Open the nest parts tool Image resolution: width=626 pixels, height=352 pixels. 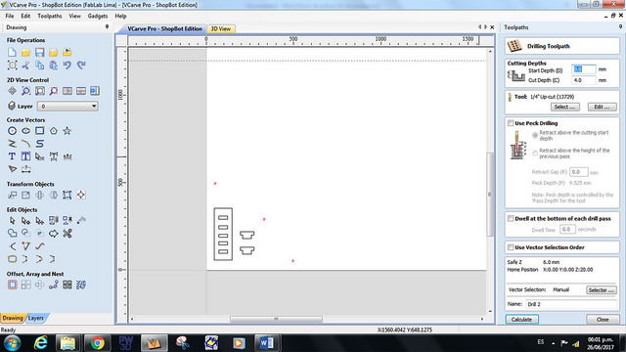pyautogui.click(x=81, y=285)
